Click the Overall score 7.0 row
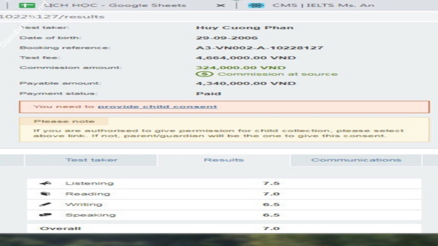 click(224, 228)
